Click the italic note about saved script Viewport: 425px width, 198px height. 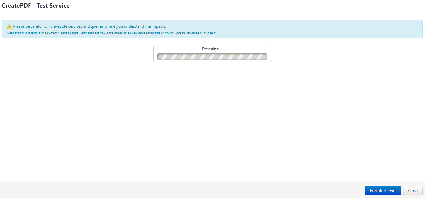111,33
